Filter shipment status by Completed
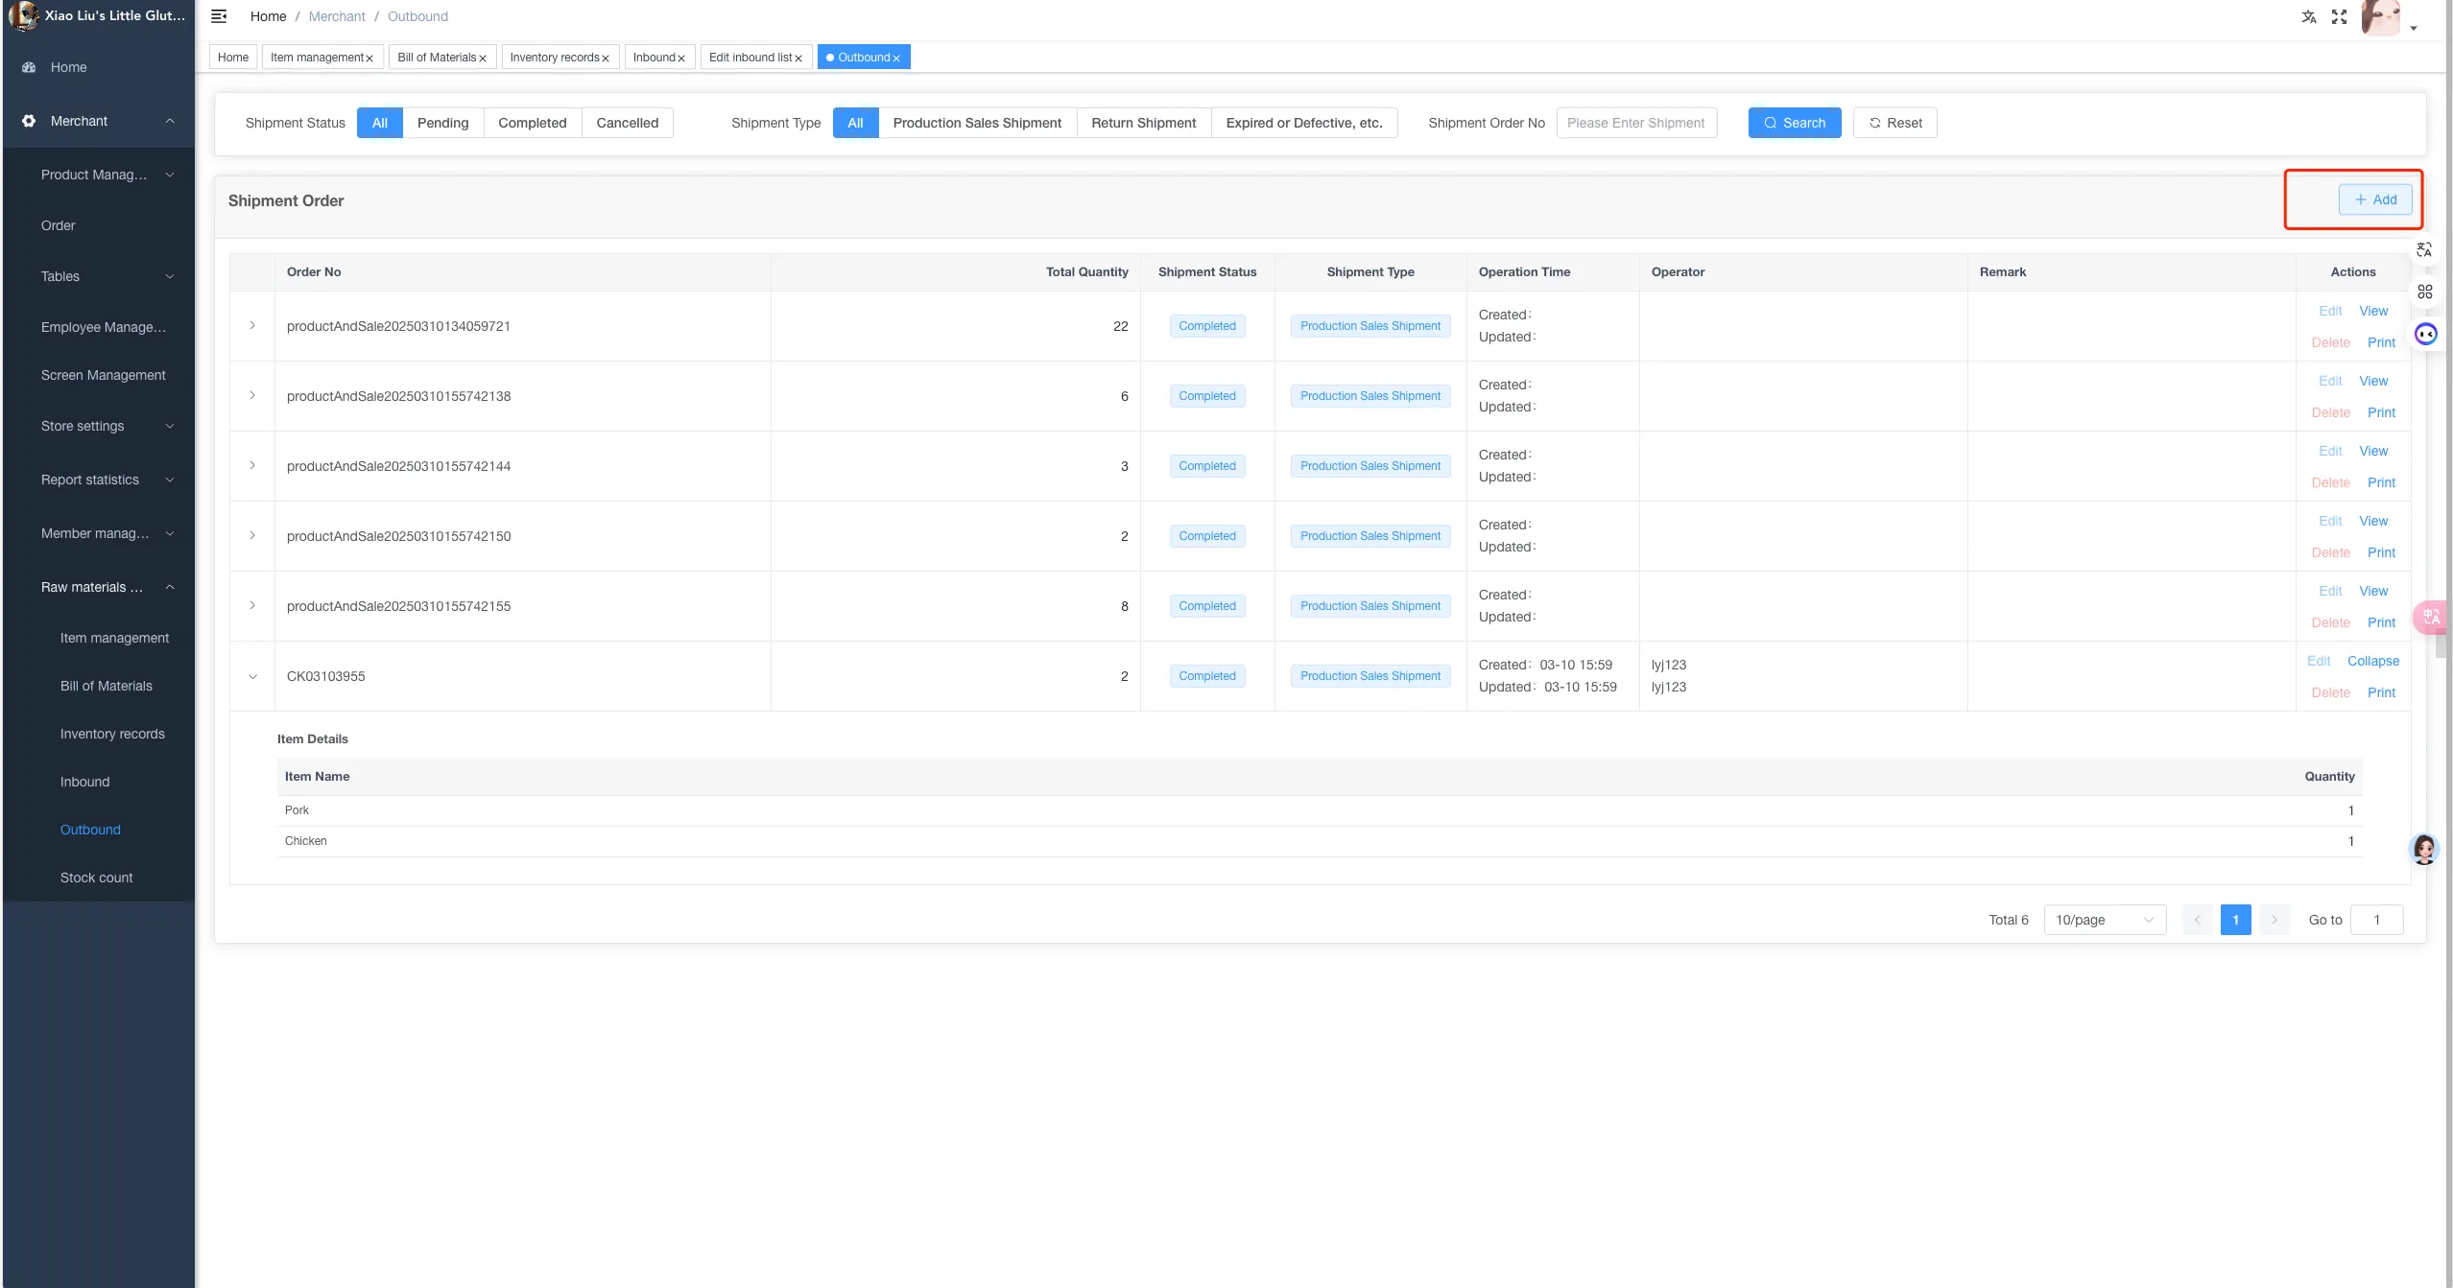2453x1288 pixels. point(533,123)
